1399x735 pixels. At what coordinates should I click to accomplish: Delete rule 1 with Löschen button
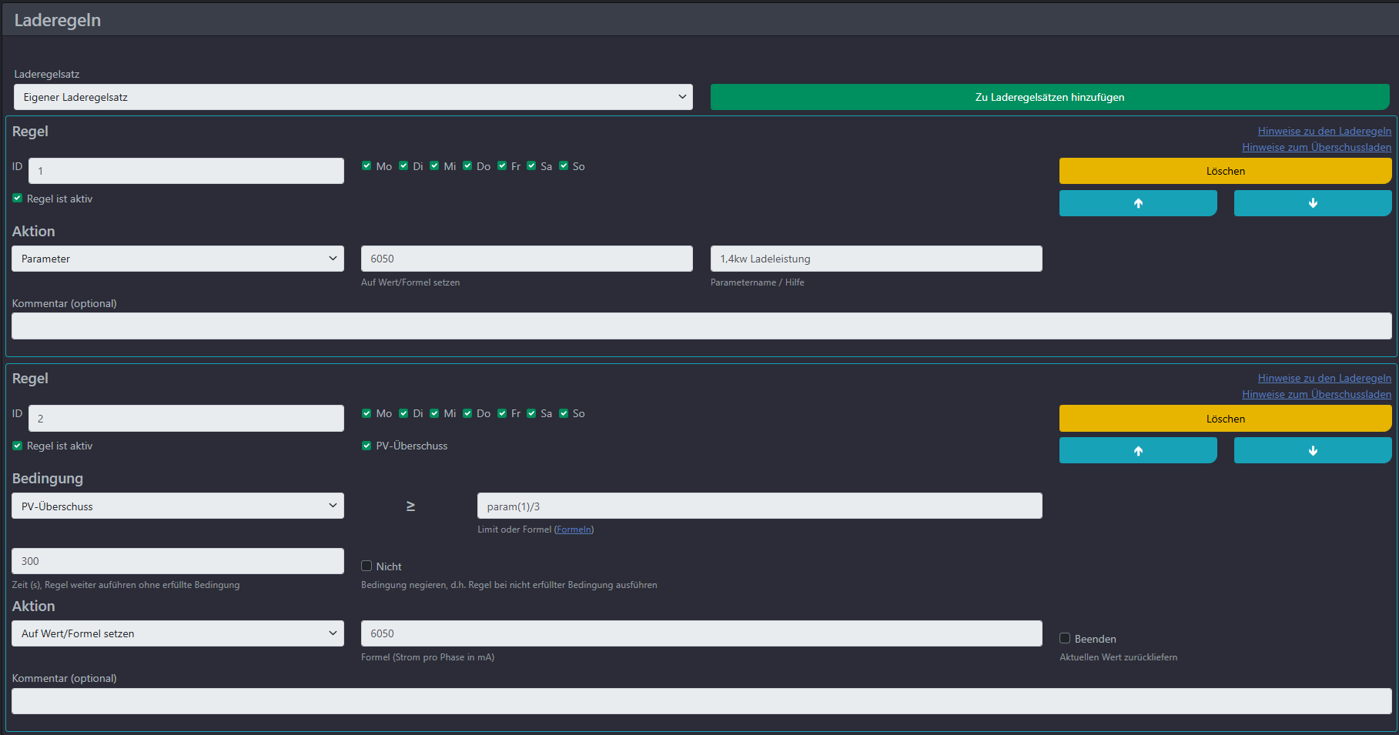[x=1224, y=171]
